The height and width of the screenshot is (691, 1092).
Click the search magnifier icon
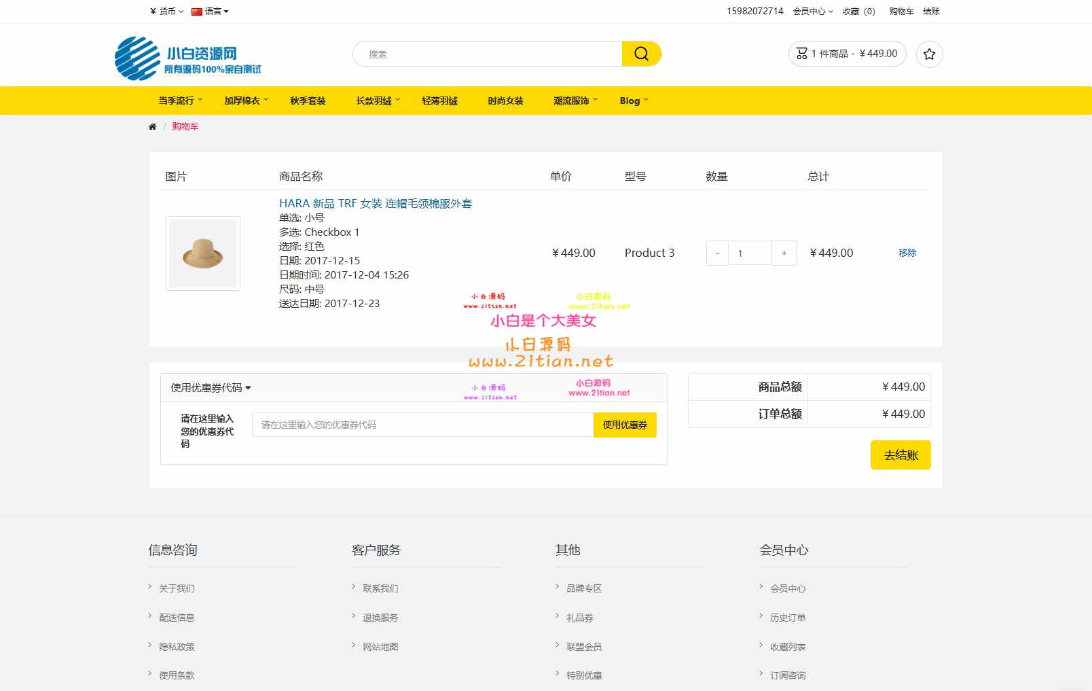pos(640,53)
